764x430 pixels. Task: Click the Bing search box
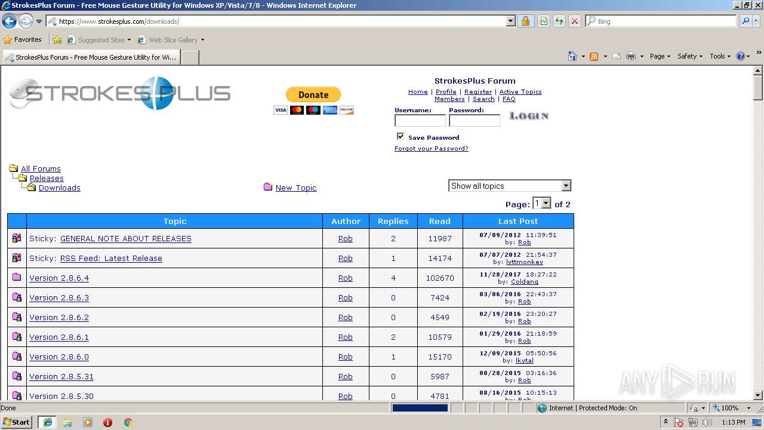(x=661, y=21)
